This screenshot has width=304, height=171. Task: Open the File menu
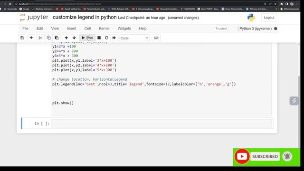click(x=25, y=28)
